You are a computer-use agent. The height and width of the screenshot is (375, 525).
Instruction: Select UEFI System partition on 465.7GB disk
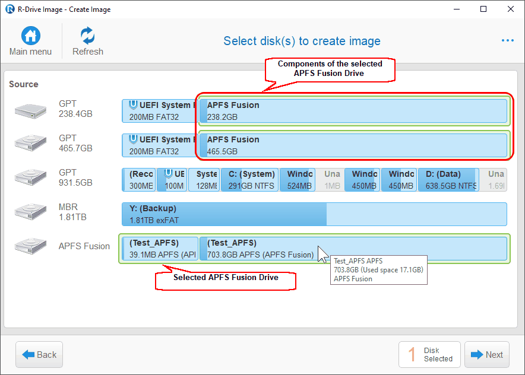pyautogui.click(x=159, y=145)
